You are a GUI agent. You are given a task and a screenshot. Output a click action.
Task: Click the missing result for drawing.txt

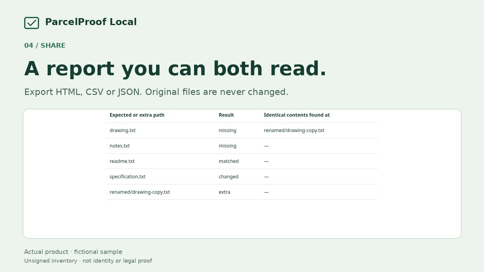[227, 130]
